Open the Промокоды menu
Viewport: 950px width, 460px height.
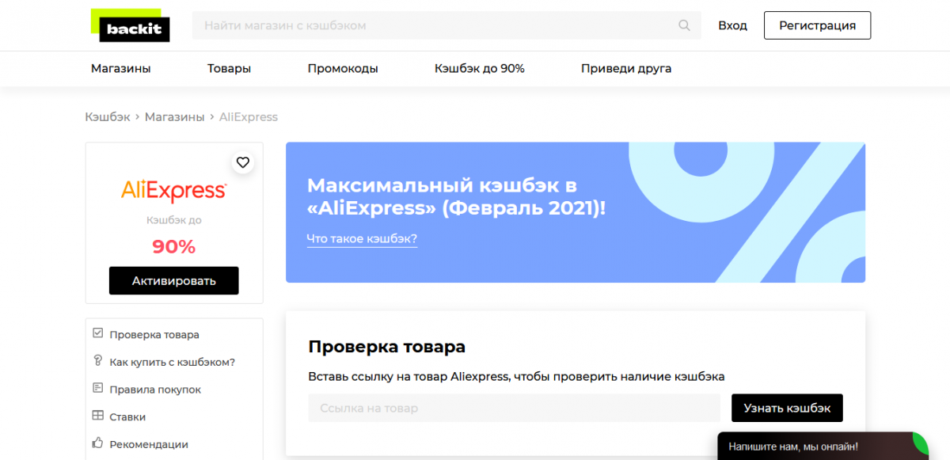(x=343, y=69)
